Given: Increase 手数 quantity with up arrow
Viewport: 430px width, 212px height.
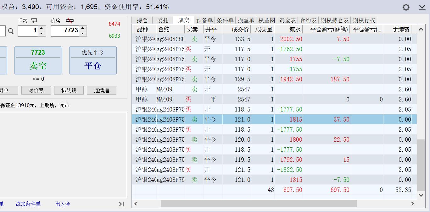Looking at the screenshot, I should pyautogui.click(x=42, y=28).
